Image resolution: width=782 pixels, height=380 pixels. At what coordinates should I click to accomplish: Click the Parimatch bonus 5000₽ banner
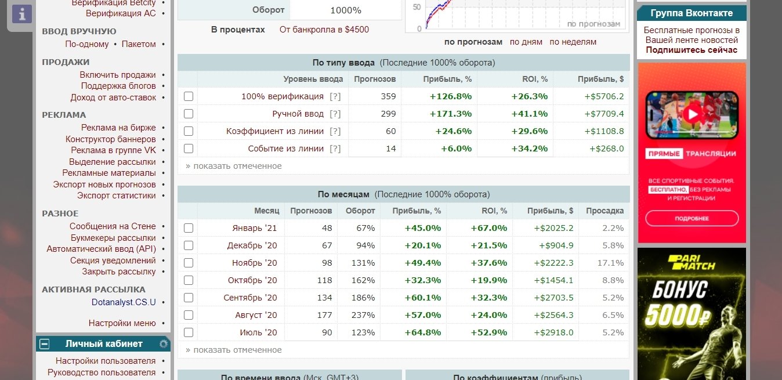(692, 313)
